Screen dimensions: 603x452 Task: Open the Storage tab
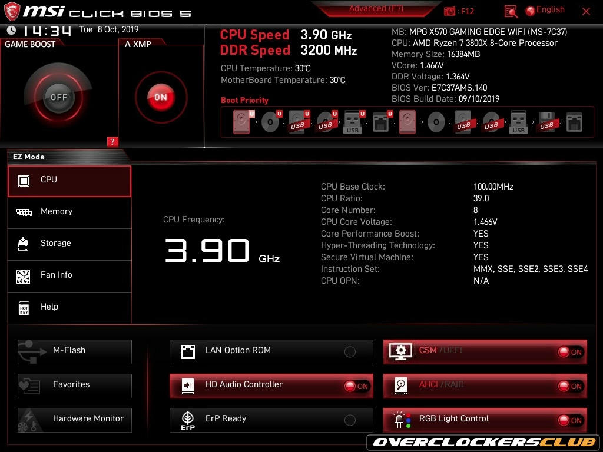[x=69, y=244]
